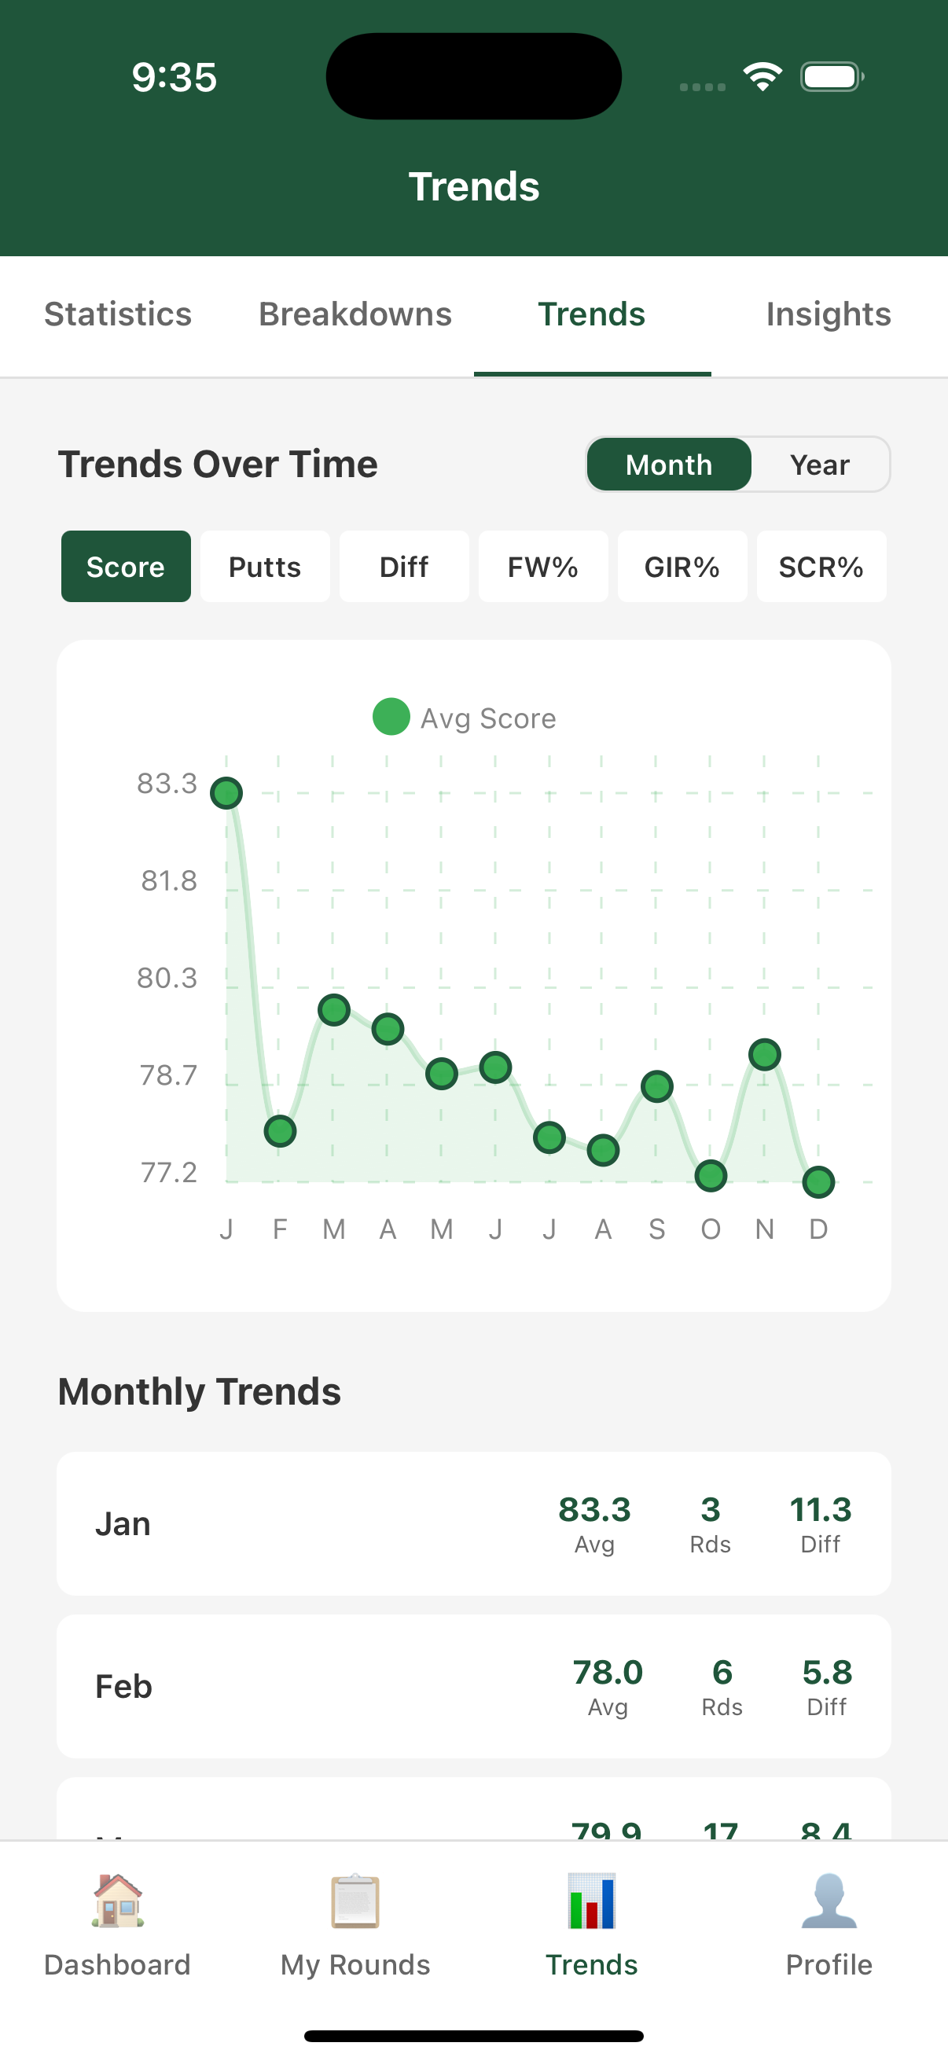
Task: Switch time range to Month
Action: (x=669, y=464)
